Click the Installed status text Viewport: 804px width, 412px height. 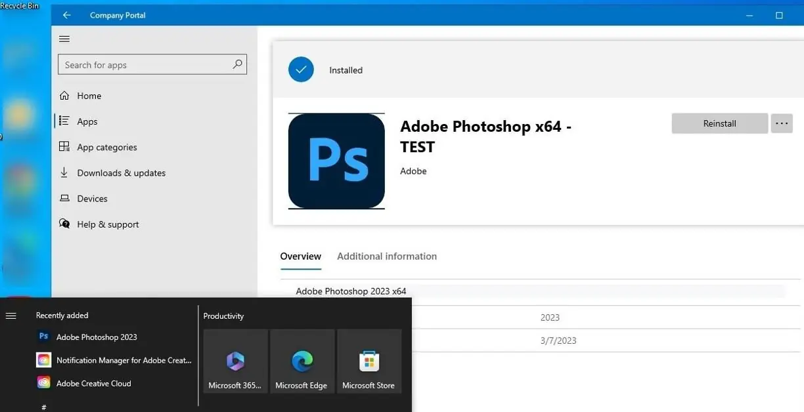tap(346, 70)
